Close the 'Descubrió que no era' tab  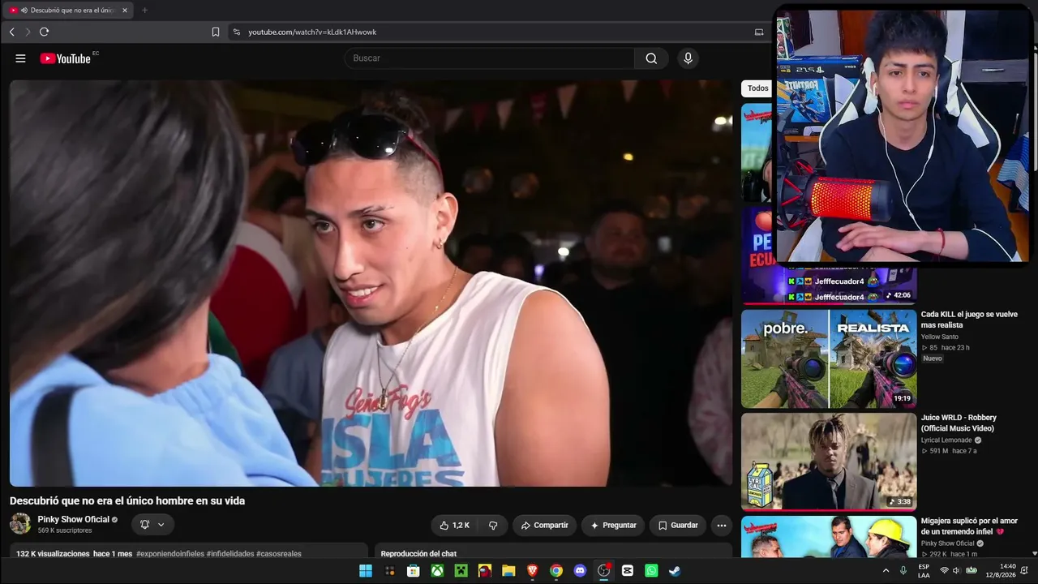[x=125, y=11]
